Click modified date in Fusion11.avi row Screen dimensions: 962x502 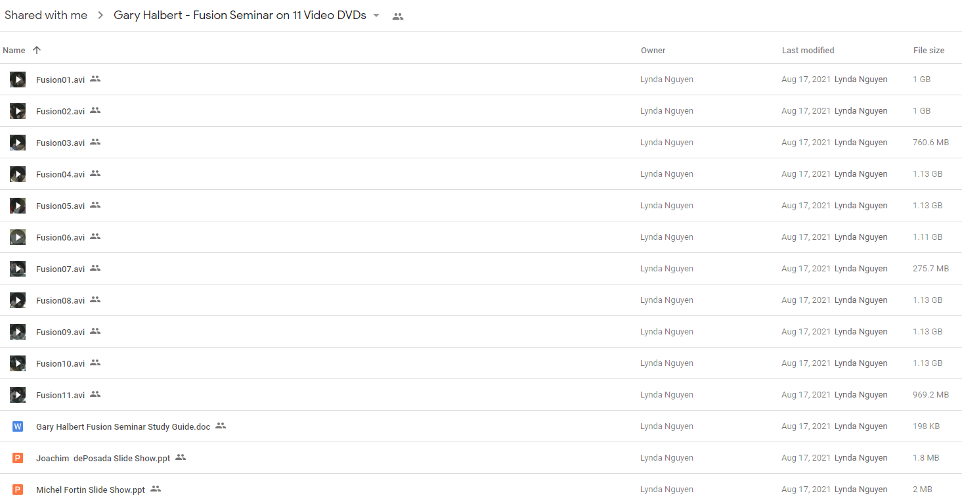[x=806, y=395]
